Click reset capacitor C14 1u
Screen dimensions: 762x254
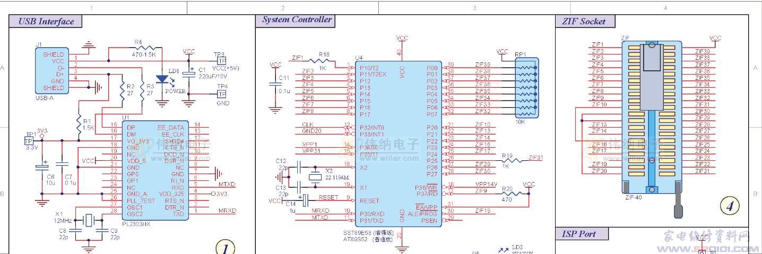[x=305, y=201]
